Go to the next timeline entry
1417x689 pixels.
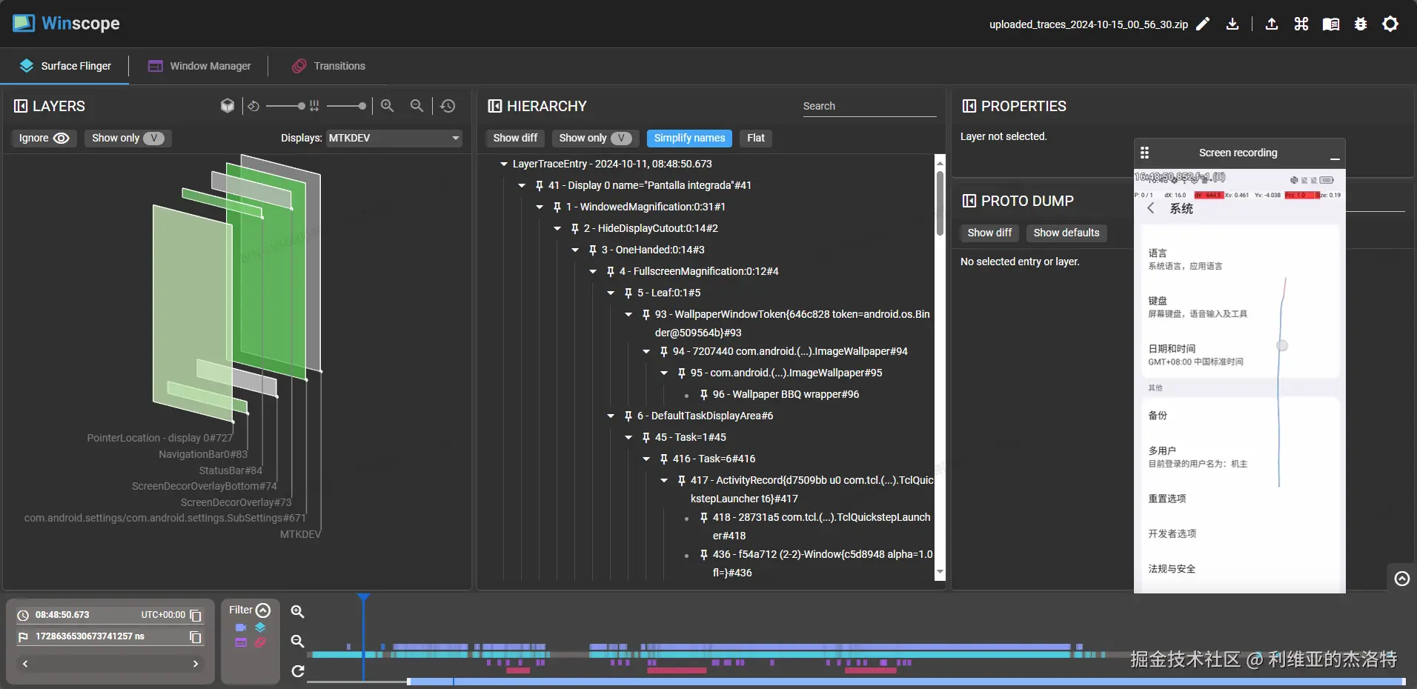(196, 664)
